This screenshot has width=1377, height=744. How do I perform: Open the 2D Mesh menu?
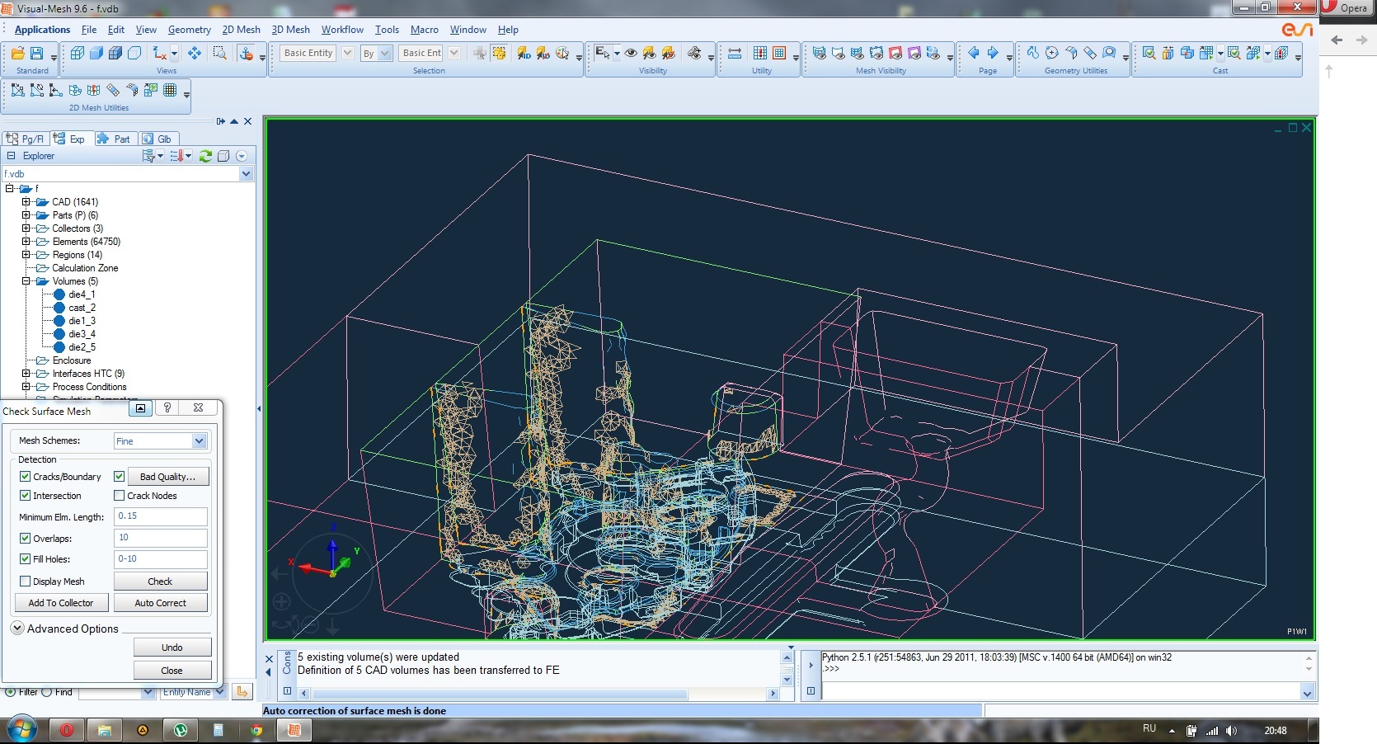point(241,30)
